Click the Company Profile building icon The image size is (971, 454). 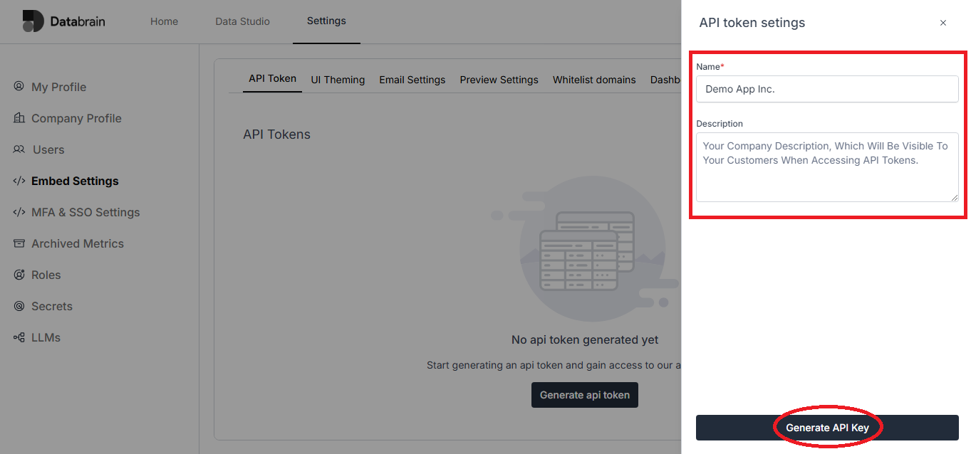point(19,117)
